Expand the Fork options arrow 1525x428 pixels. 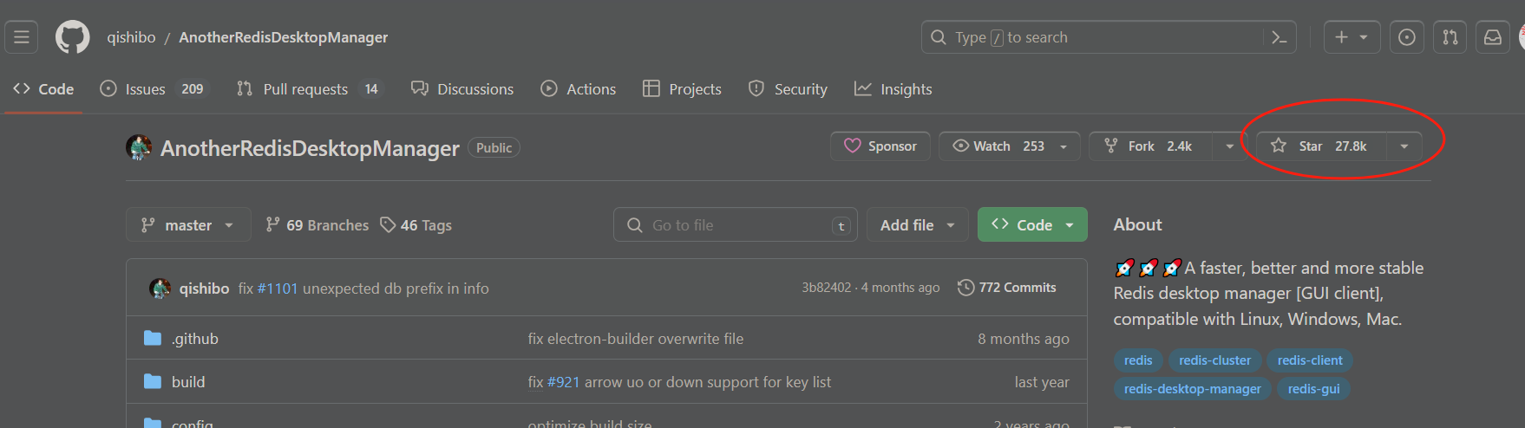point(1229,146)
